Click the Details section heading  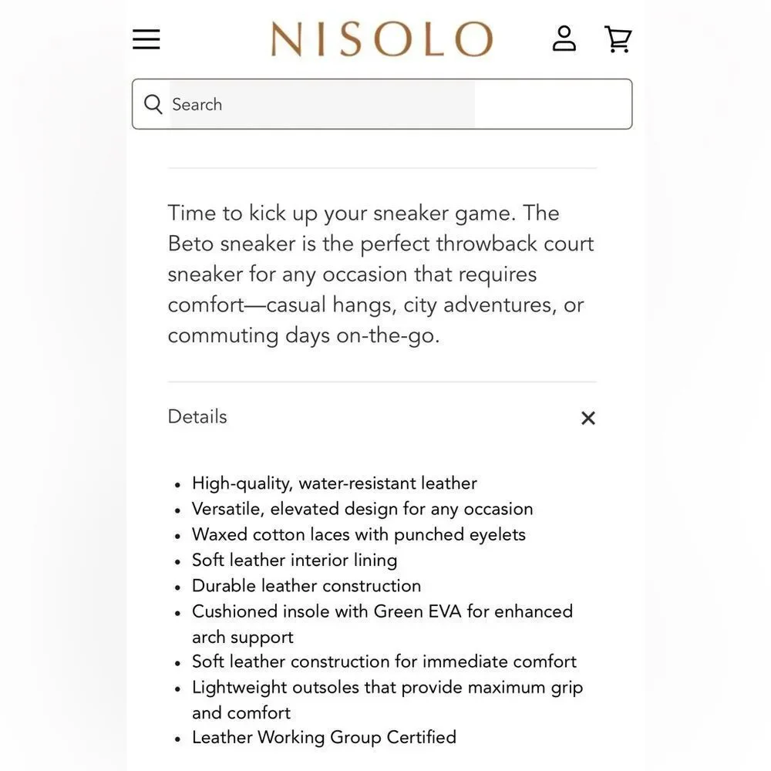197,416
